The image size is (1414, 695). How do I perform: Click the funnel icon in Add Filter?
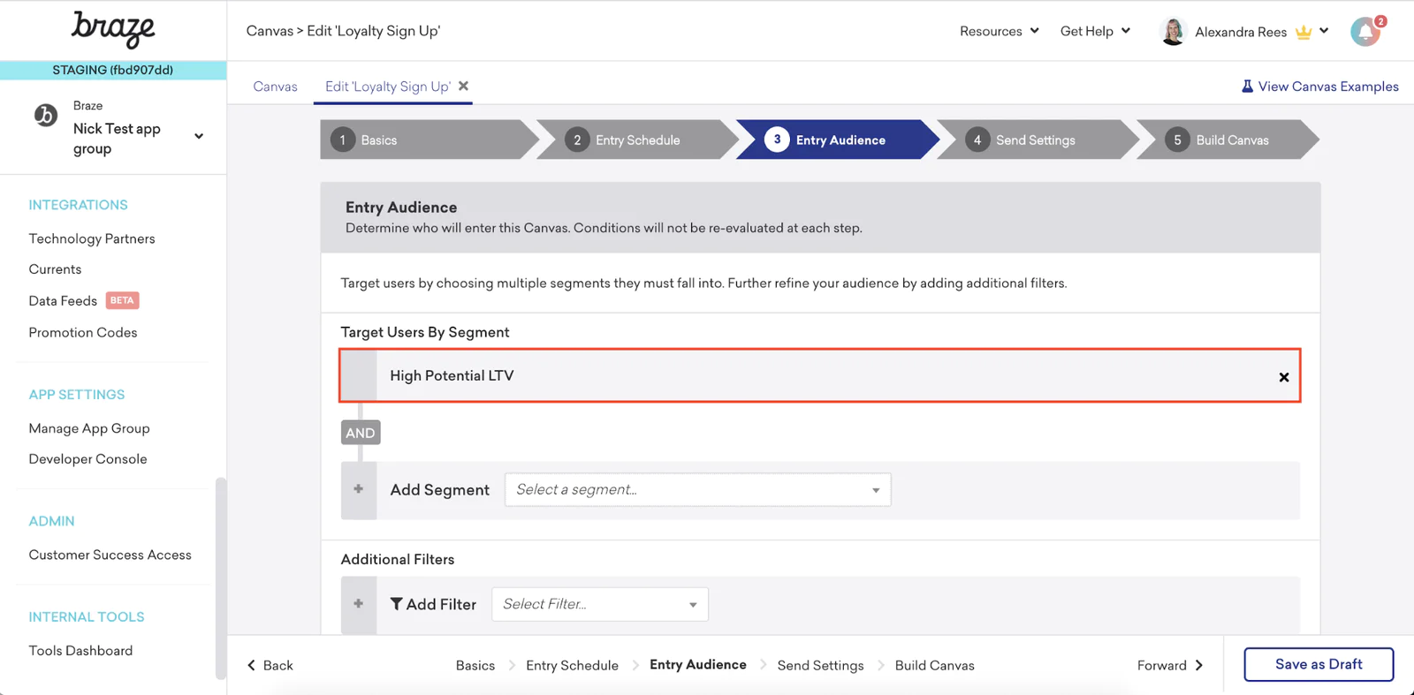(x=397, y=604)
